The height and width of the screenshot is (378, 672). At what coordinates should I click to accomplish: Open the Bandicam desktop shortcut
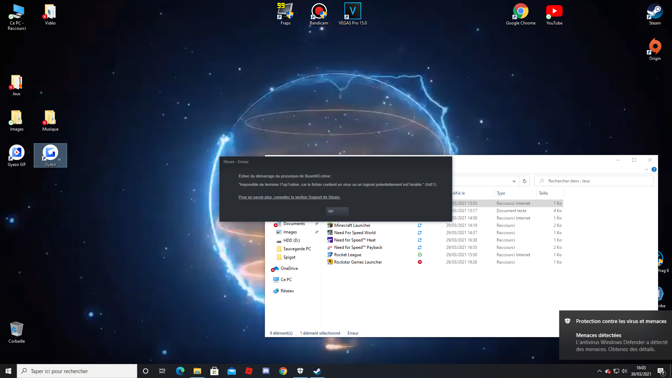tap(319, 14)
